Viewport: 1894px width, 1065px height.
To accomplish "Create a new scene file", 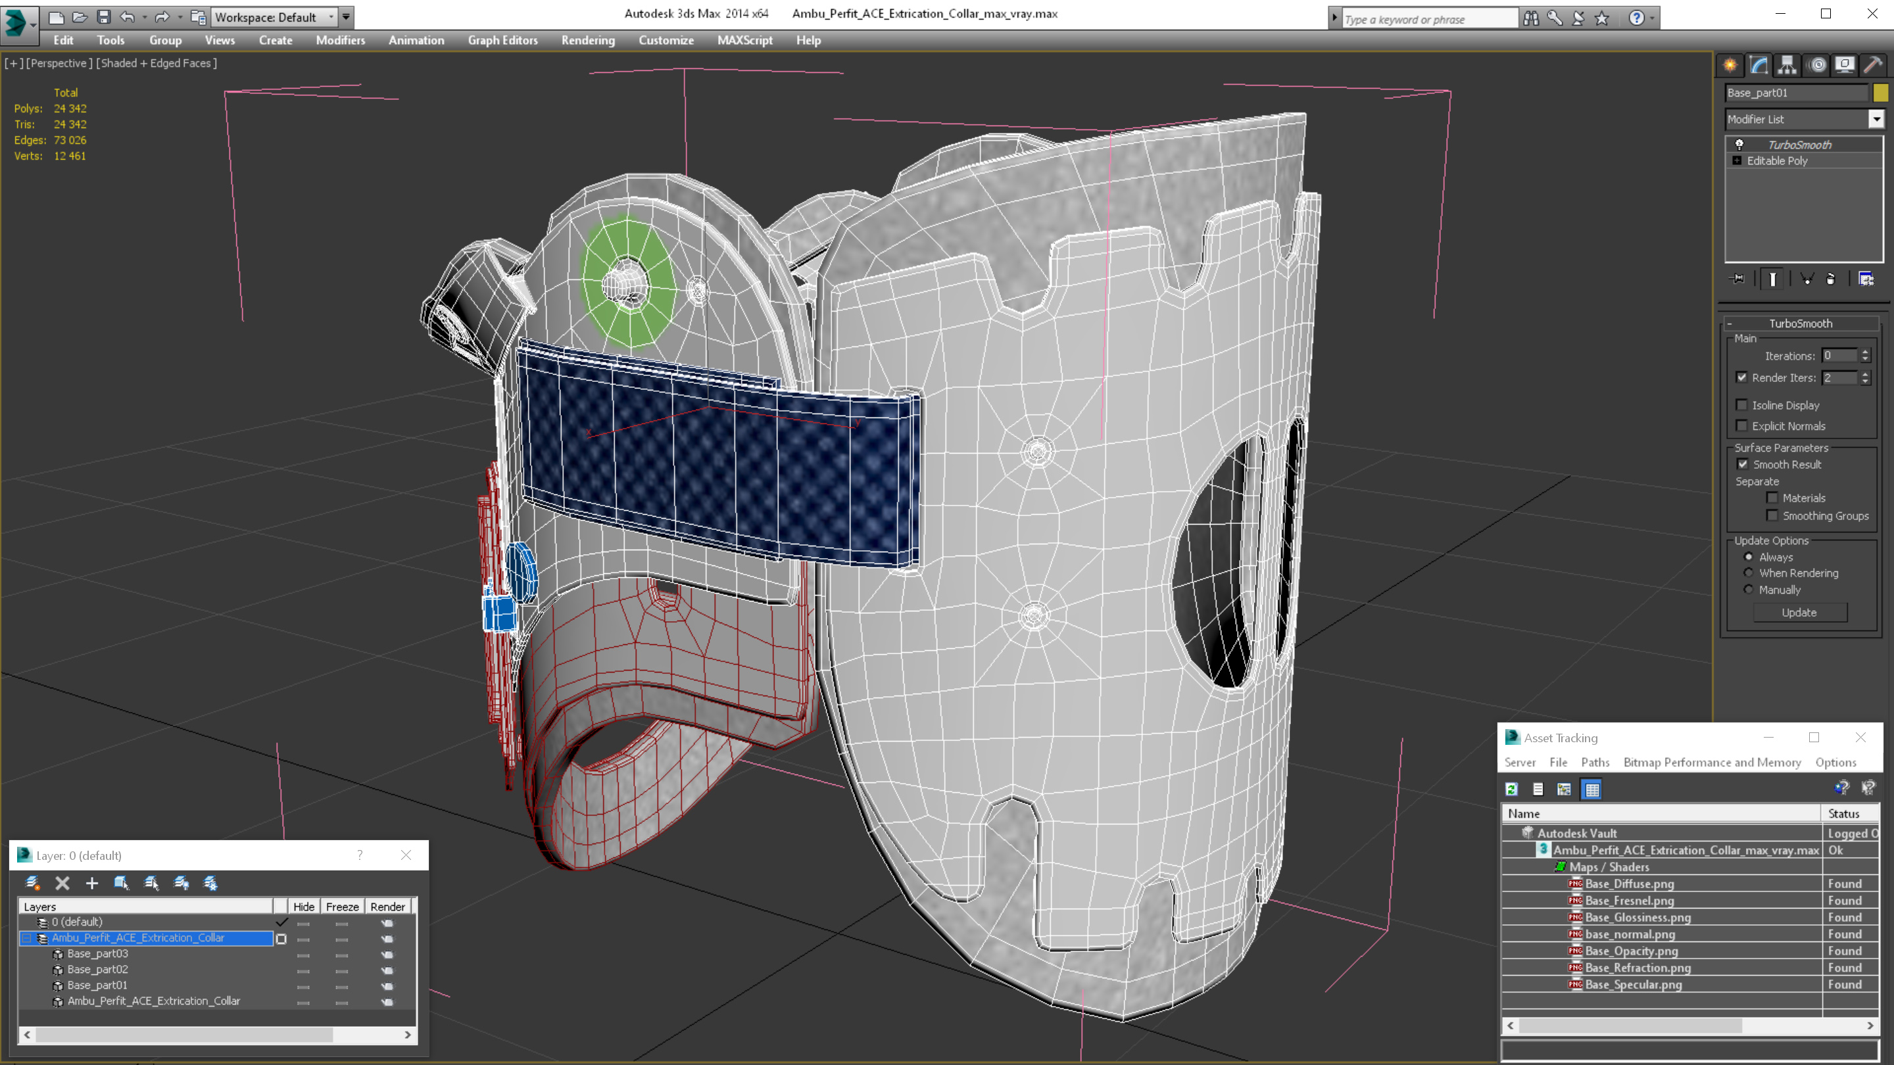I will pyautogui.click(x=56, y=17).
